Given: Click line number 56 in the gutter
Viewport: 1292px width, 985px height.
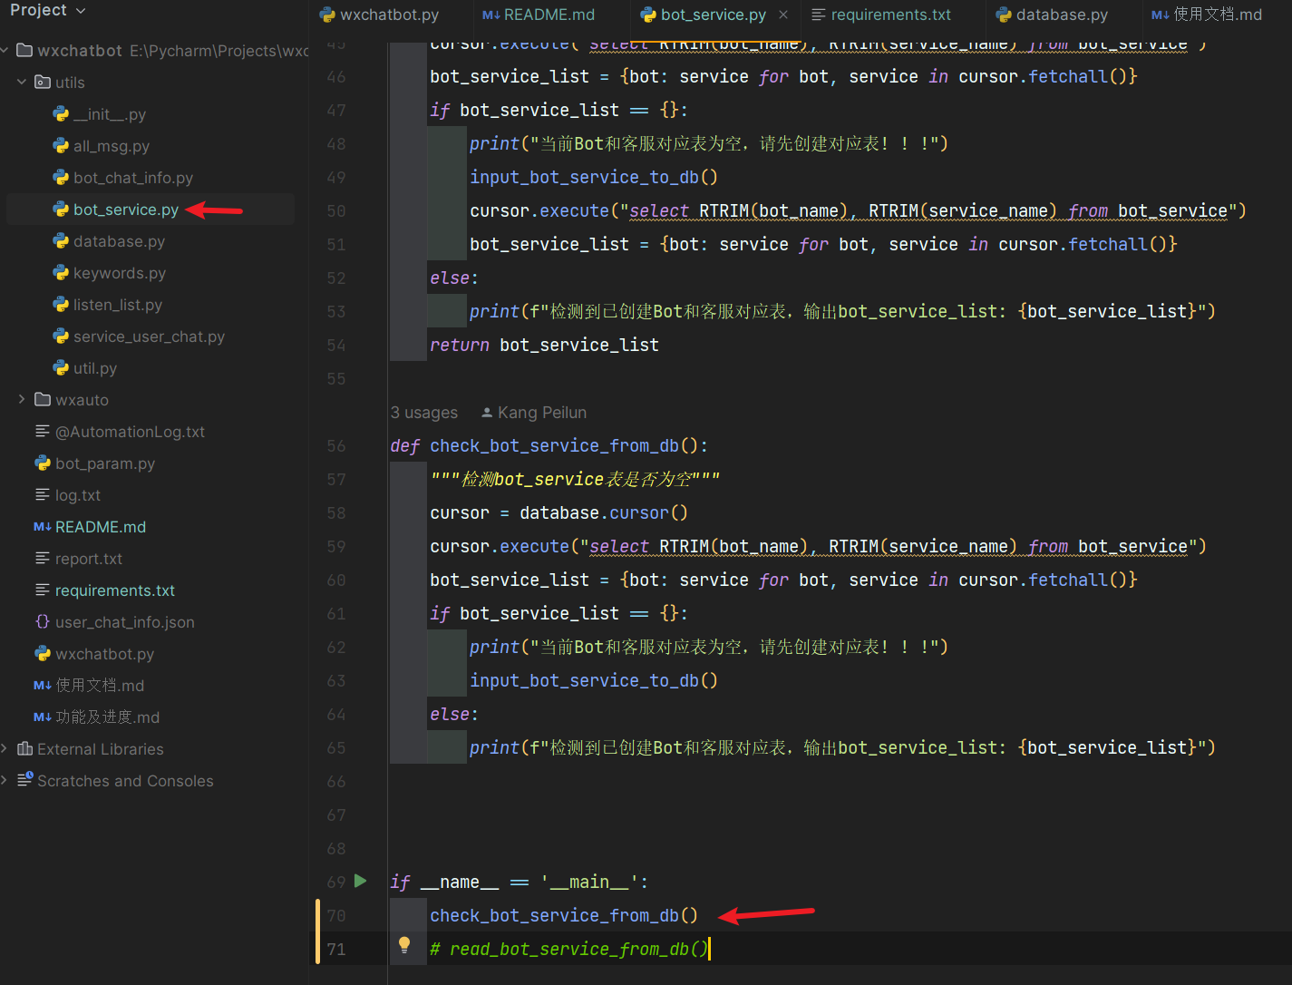Looking at the screenshot, I should pos(336,445).
